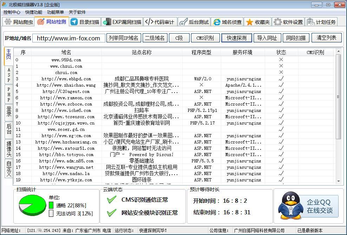Image resolution: width=347 pixels, height=235 pixels.
Task: Open the 控制中心 menu
Action: pyautogui.click(x=12, y=12)
